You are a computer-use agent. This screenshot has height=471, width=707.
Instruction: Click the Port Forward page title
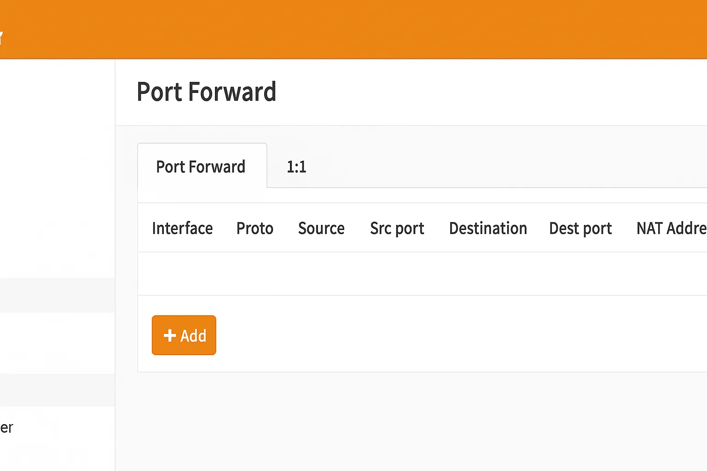[206, 92]
